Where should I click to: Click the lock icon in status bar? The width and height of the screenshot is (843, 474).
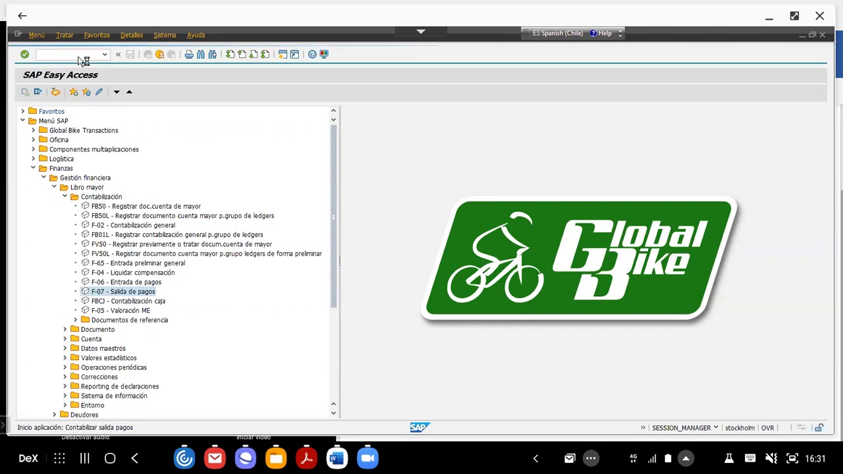pos(819,428)
